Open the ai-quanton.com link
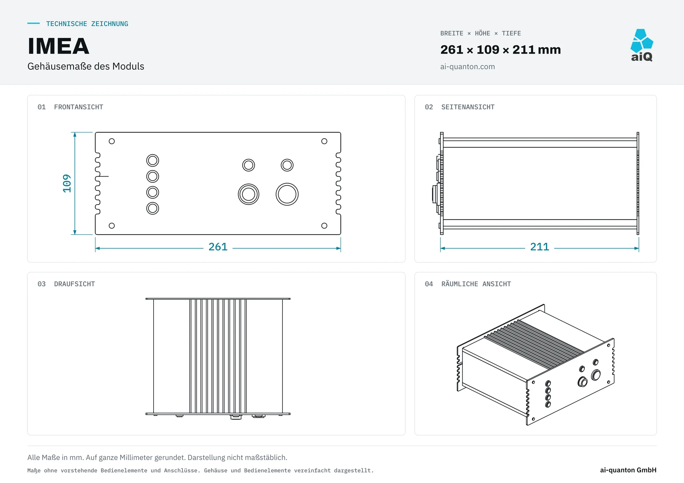684x483 pixels. [x=467, y=67]
